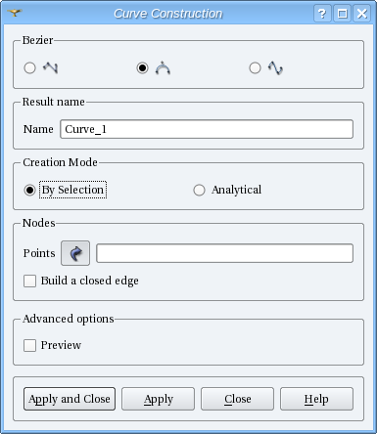This screenshot has width=377, height=434.
Task: Click the Name field containing Curve_1
Action: pyautogui.click(x=207, y=129)
